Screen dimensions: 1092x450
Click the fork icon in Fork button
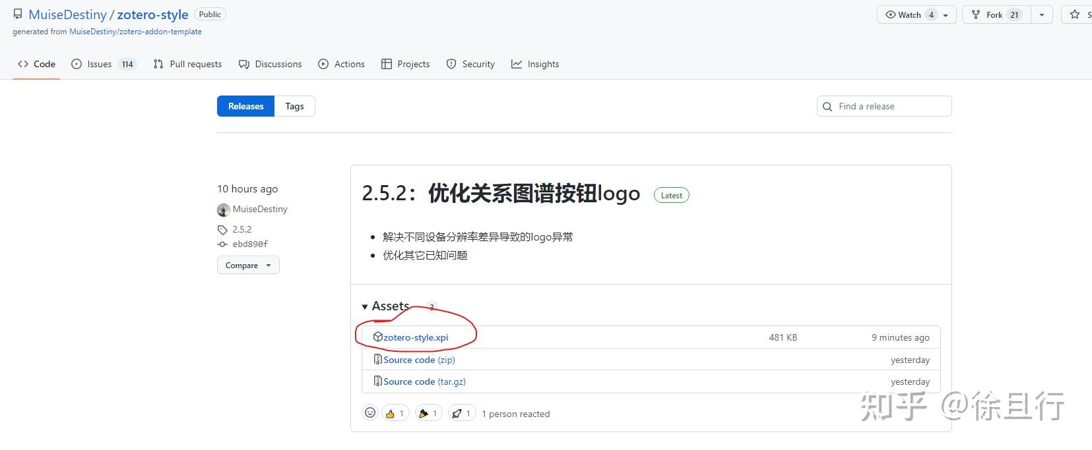(x=976, y=14)
